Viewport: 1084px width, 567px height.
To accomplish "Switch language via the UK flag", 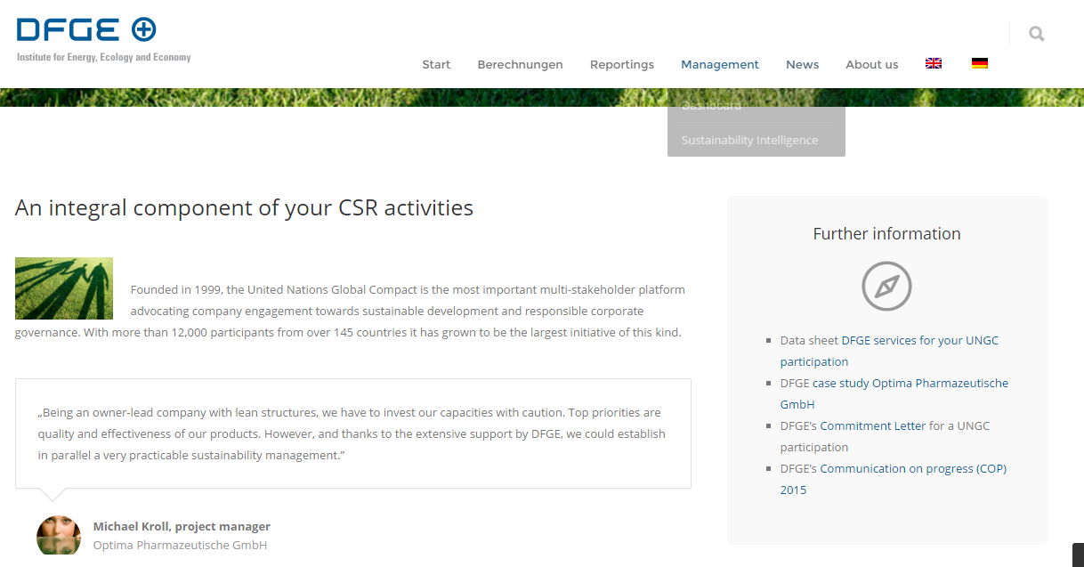I will pos(934,63).
